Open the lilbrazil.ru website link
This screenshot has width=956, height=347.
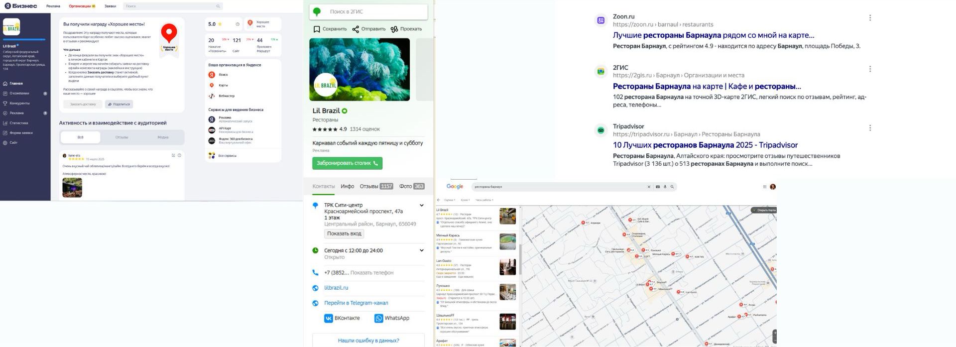[x=336, y=288]
